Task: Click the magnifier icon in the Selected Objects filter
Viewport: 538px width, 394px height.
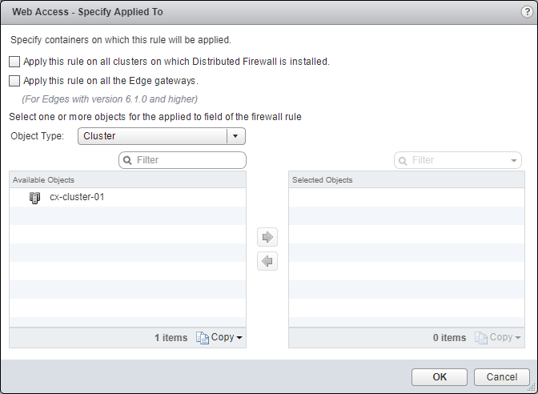Action: click(403, 160)
